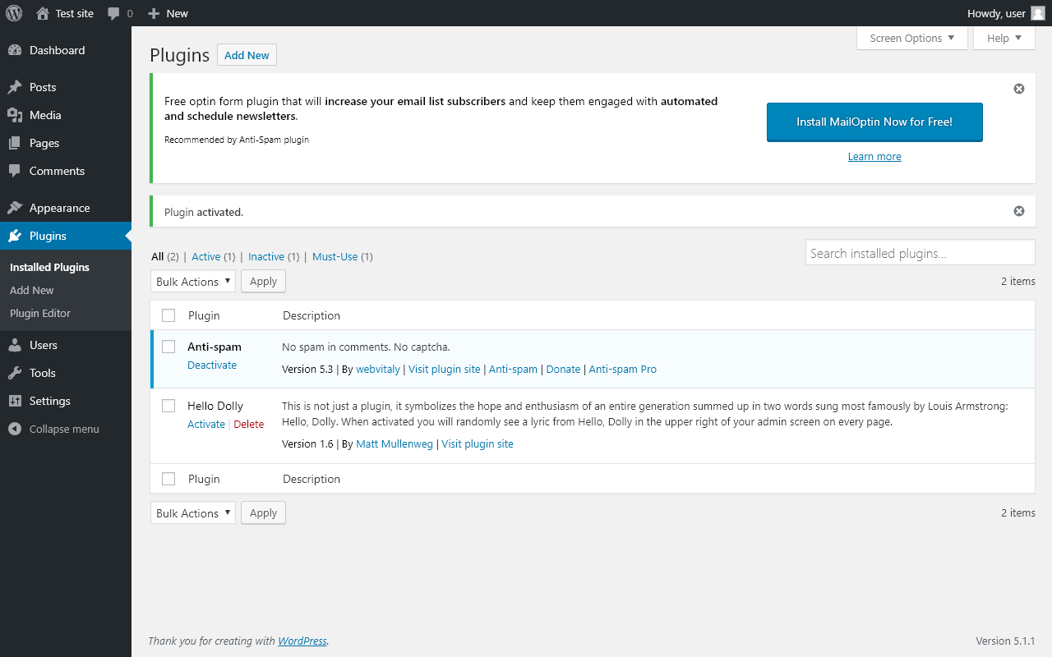Open the Plugin Editor submenu item
The height and width of the screenshot is (657, 1052).
(40, 313)
